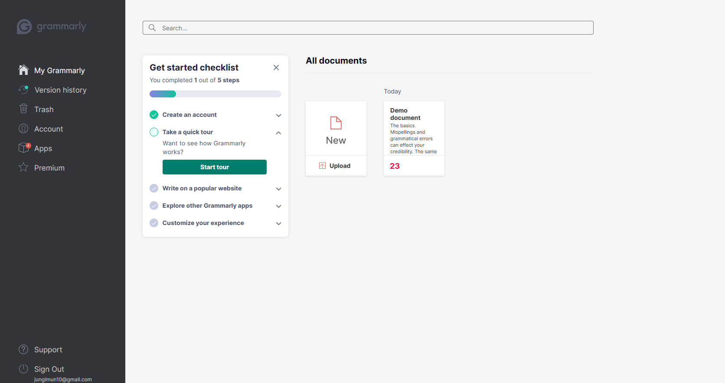Open Account settings

click(x=49, y=129)
